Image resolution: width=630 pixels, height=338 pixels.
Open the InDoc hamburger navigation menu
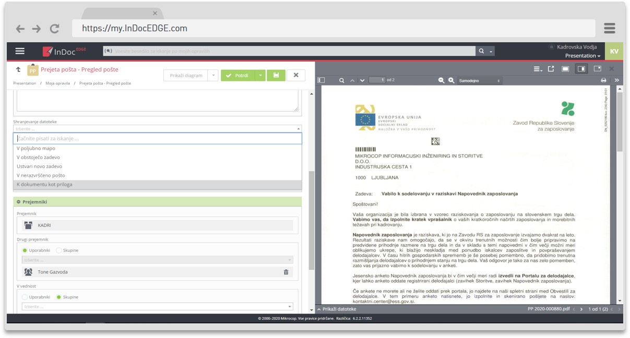[20, 51]
